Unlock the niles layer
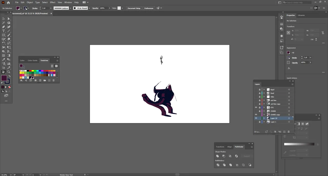 click(260, 97)
